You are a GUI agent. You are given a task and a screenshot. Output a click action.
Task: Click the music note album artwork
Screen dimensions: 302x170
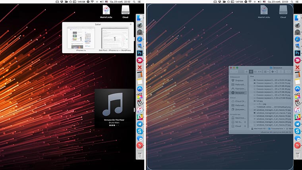point(114,105)
